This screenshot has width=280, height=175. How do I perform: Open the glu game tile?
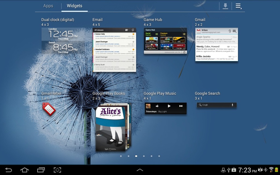[179, 40]
